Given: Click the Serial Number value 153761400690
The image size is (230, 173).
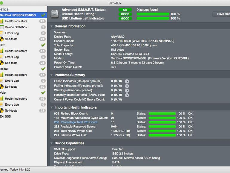Looking at the screenshot, I should (121, 41).
